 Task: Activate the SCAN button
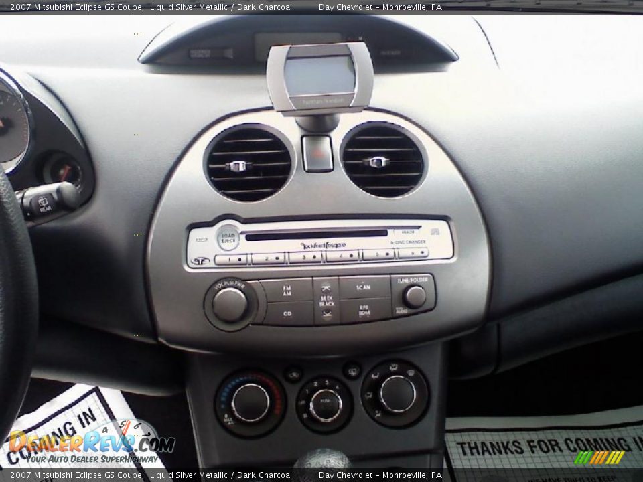click(x=364, y=287)
